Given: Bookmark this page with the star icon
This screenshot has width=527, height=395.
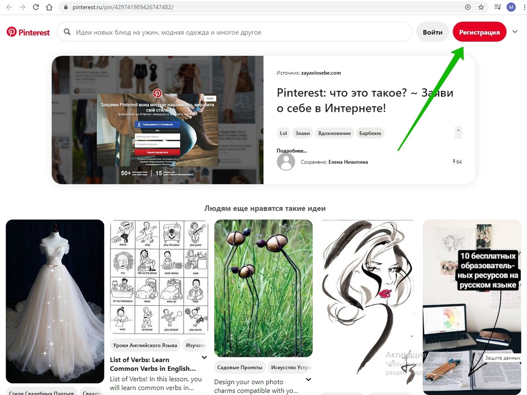Looking at the screenshot, I should coord(481,7).
